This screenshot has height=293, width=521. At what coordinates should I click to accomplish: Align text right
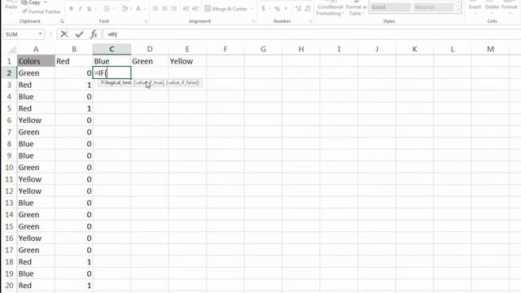tap(173, 9)
